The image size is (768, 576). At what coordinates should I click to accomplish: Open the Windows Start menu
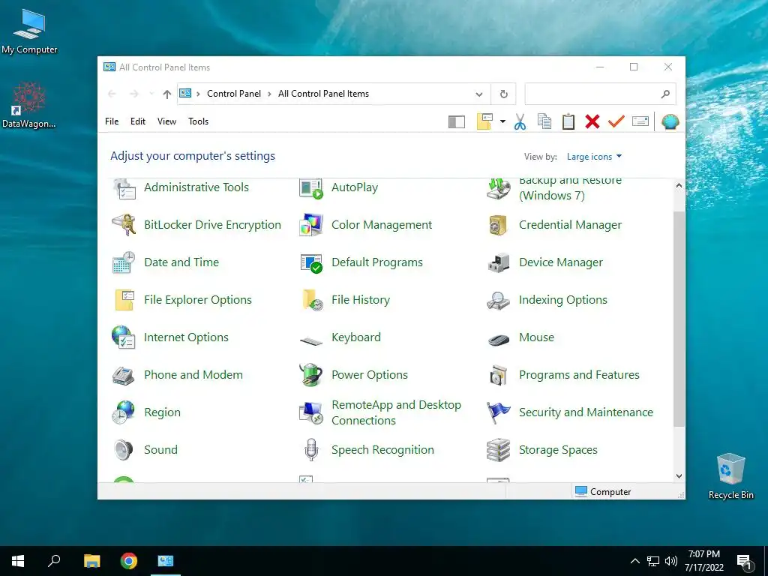click(18, 561)
